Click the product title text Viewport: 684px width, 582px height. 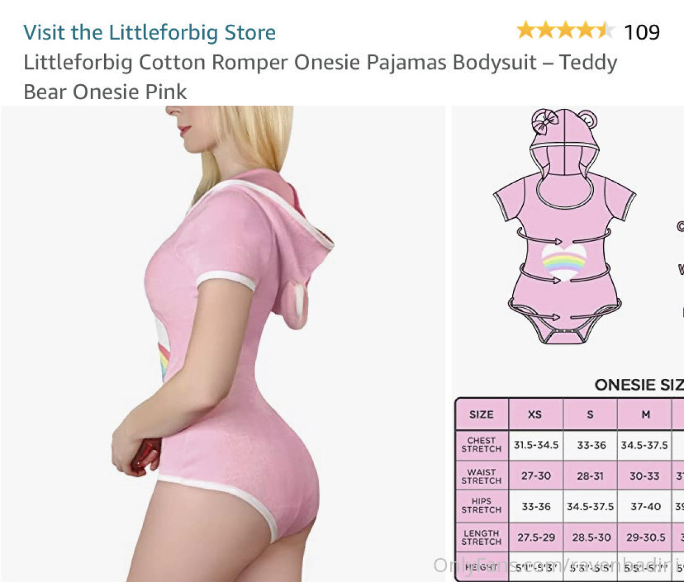pos(320,77)
